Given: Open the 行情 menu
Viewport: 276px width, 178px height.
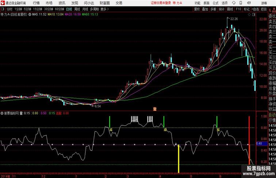Looking at the screenshot, I should pos(36,3).
